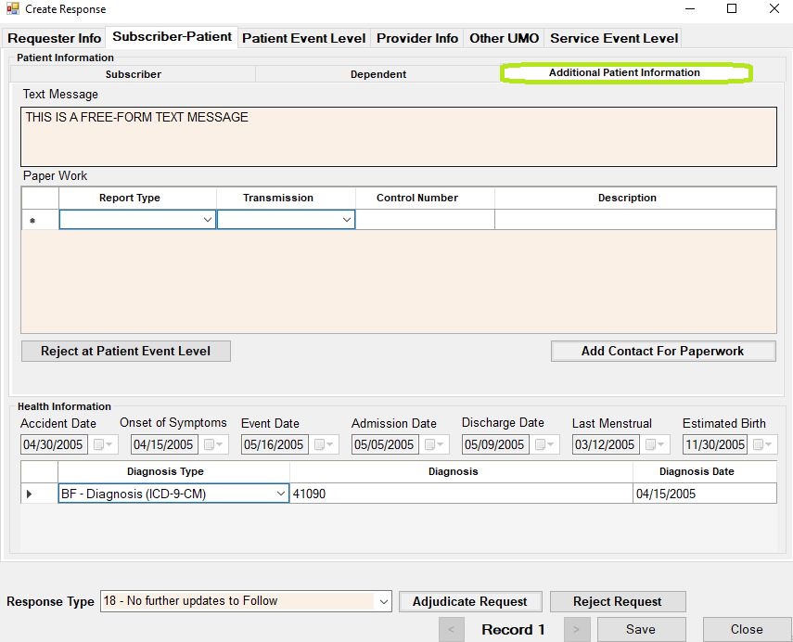Open Last Menstrual calendar picker
Image resolution: width=793 pixels, height=642 pixels.
655,444
